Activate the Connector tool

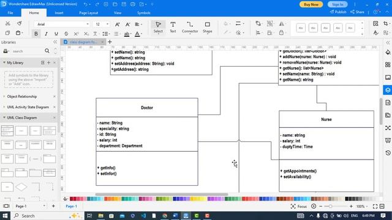click(190, 27)
